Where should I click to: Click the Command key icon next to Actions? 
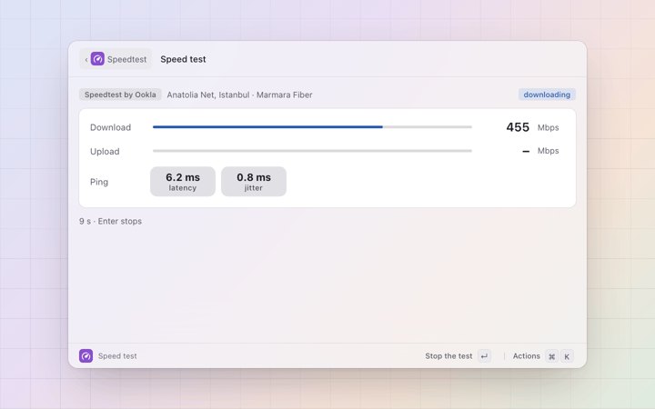pyautogui.click(x=552, y=356)
